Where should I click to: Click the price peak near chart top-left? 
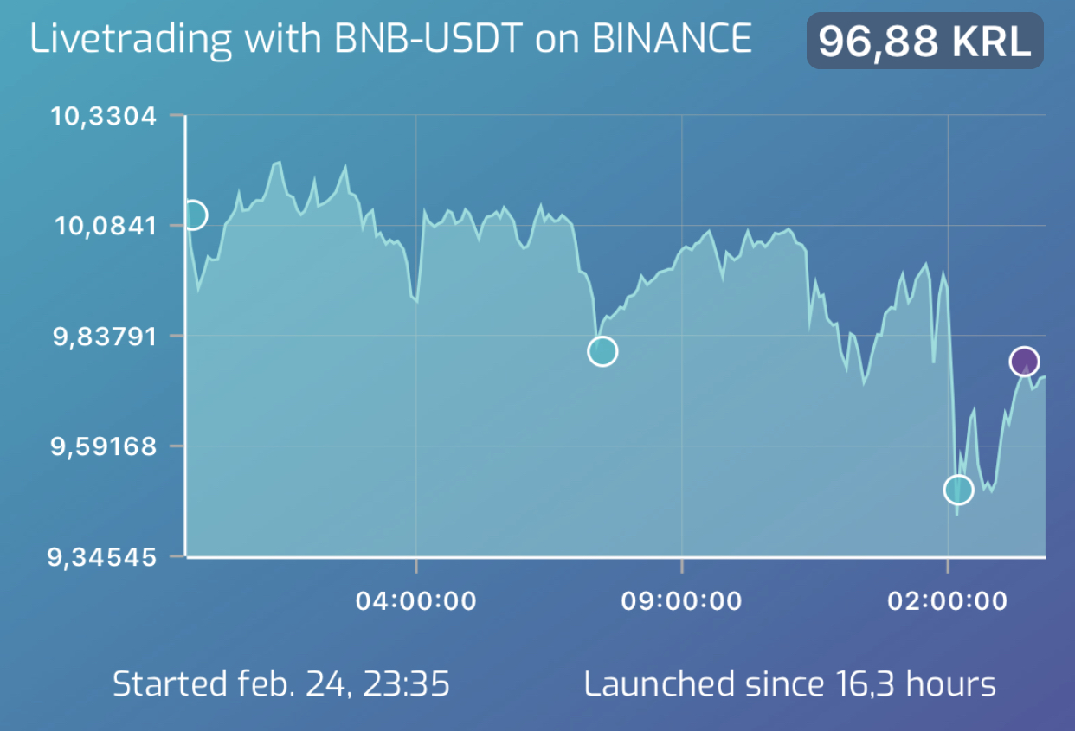pos(278,163)
